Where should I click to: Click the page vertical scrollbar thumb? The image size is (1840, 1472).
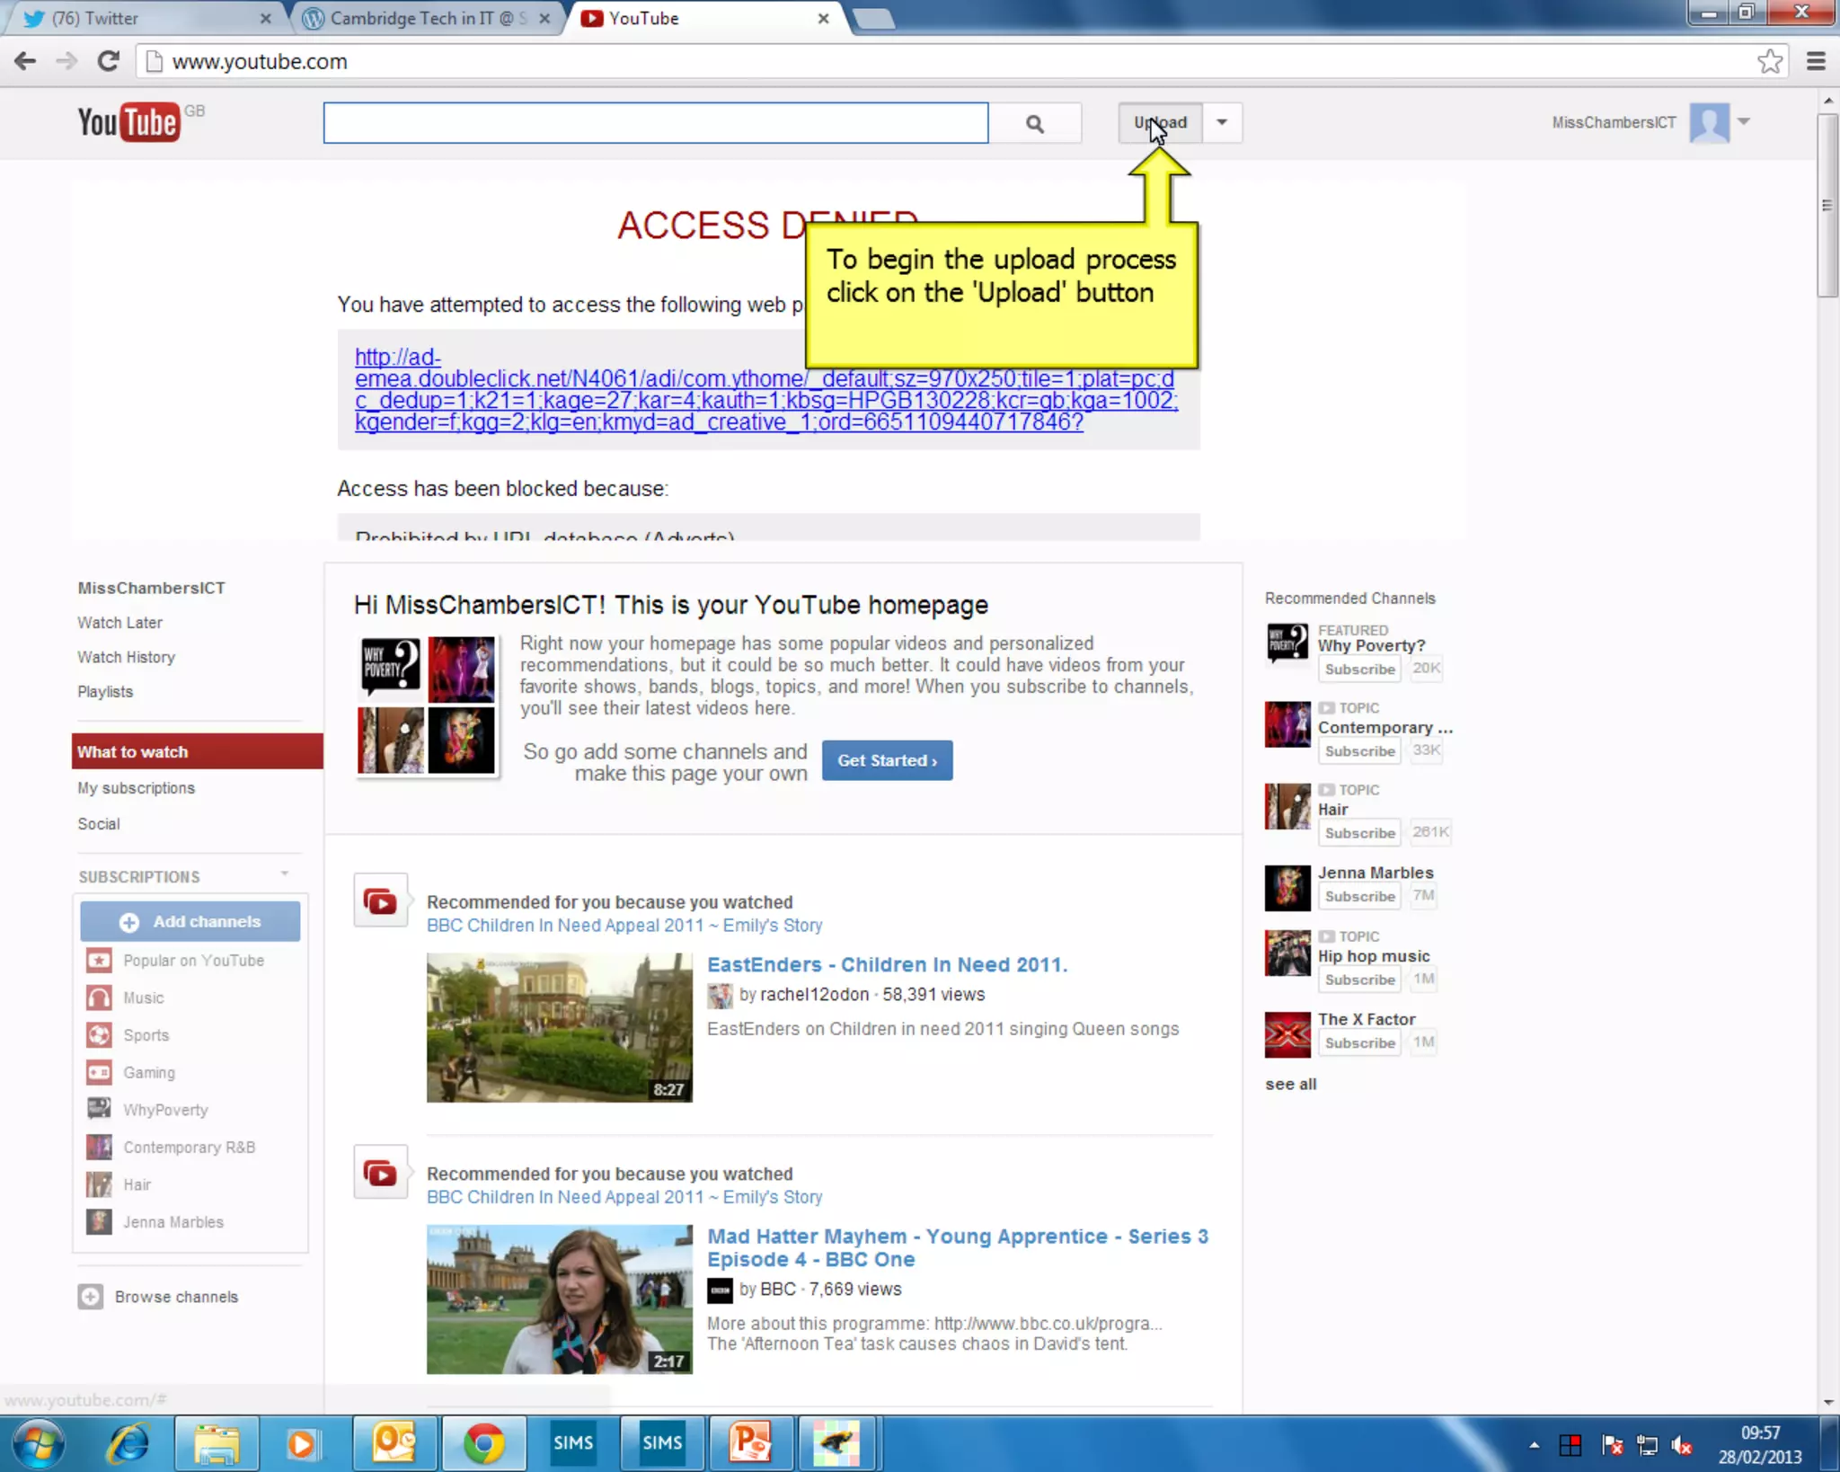1827,205
